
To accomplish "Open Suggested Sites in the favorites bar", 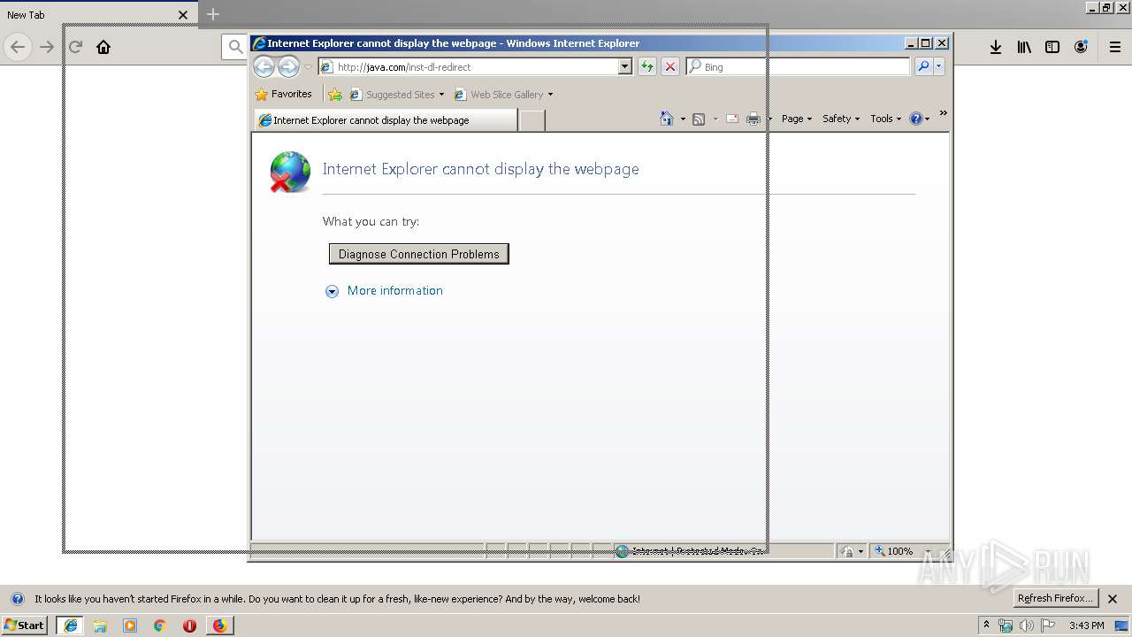I will [x=397, y=95].
